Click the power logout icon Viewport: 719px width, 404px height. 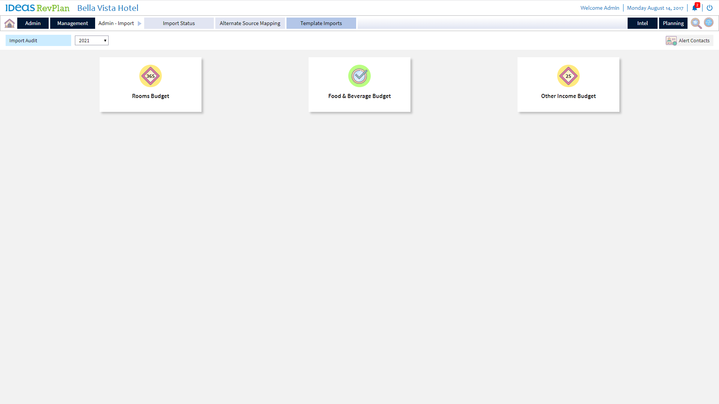coord(710,8)
